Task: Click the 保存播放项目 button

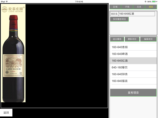Action: [119, 19]
